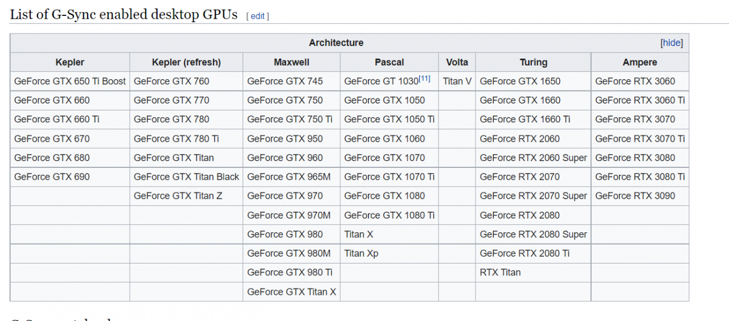Viewport: 729px width, 321px height.
Task: Select the GeForce GTX 780 cell
Action: [186, 120]
